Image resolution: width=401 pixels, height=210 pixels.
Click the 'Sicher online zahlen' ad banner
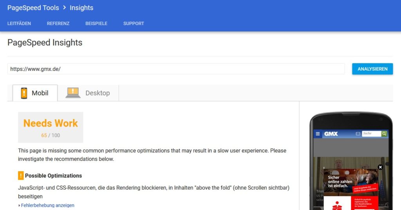351,182
